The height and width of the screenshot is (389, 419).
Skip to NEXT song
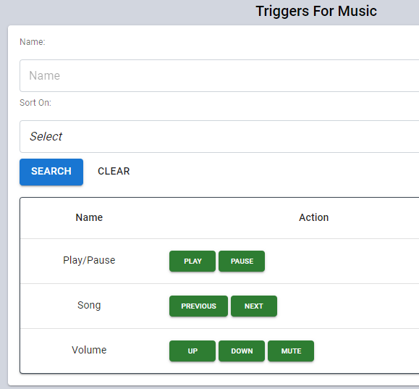(x=254, y=306)
